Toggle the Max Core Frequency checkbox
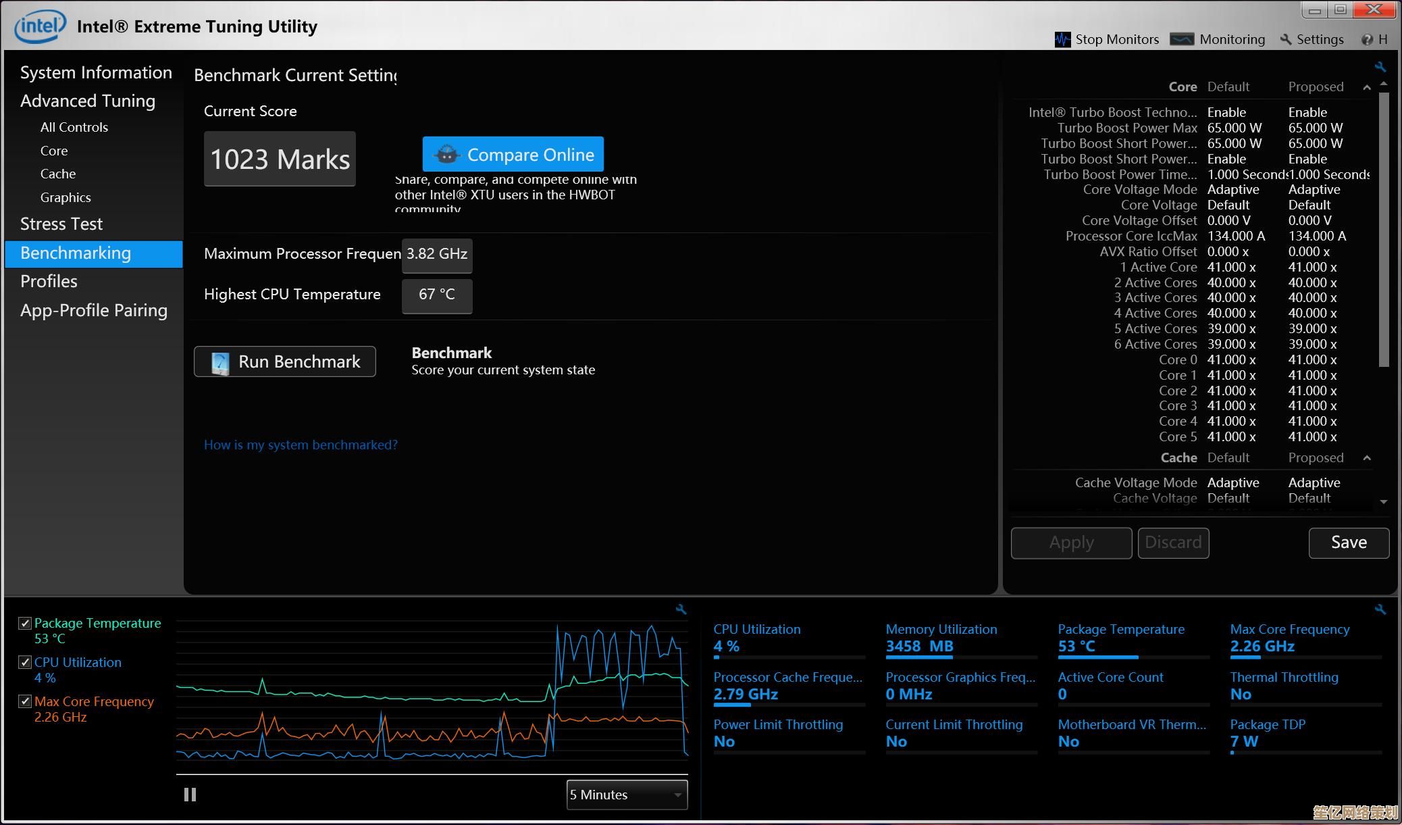The width and height of the screenshot is (1402, 825). (25, 701)
